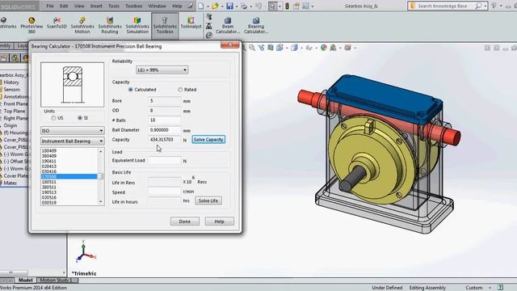
Task: Switch to the Motion Study 1 tab
Action: (57, 280)
